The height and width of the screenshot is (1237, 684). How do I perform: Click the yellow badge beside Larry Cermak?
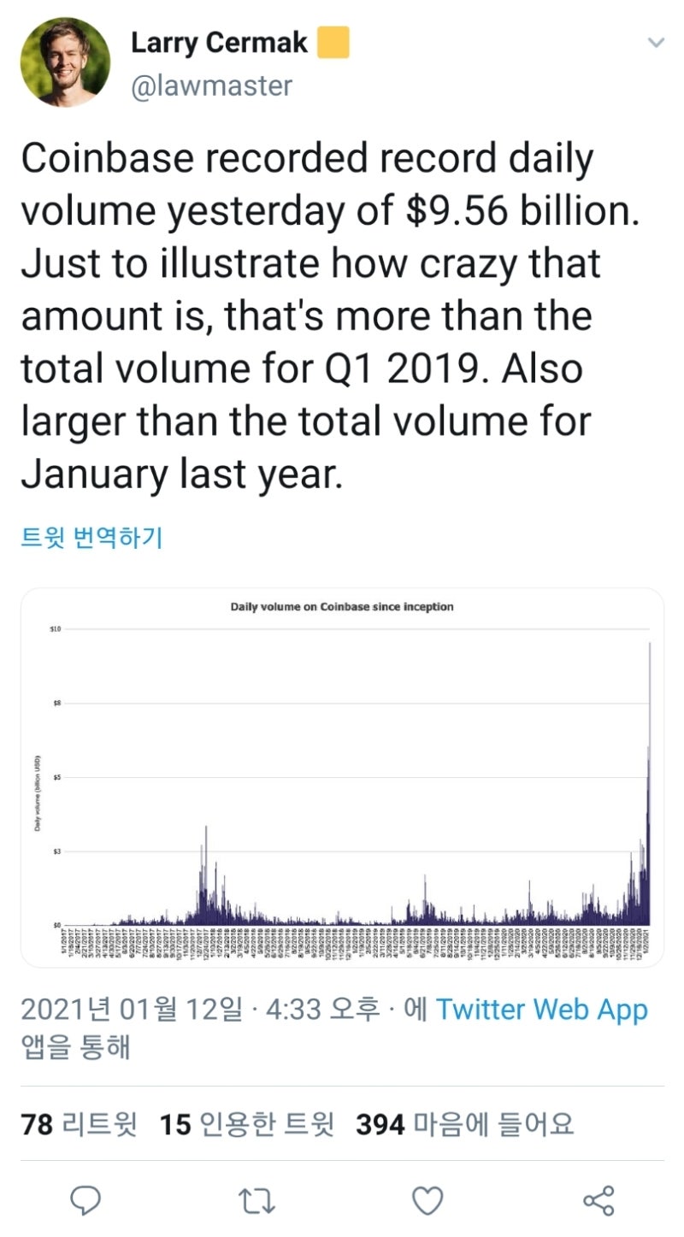point(333,43)
